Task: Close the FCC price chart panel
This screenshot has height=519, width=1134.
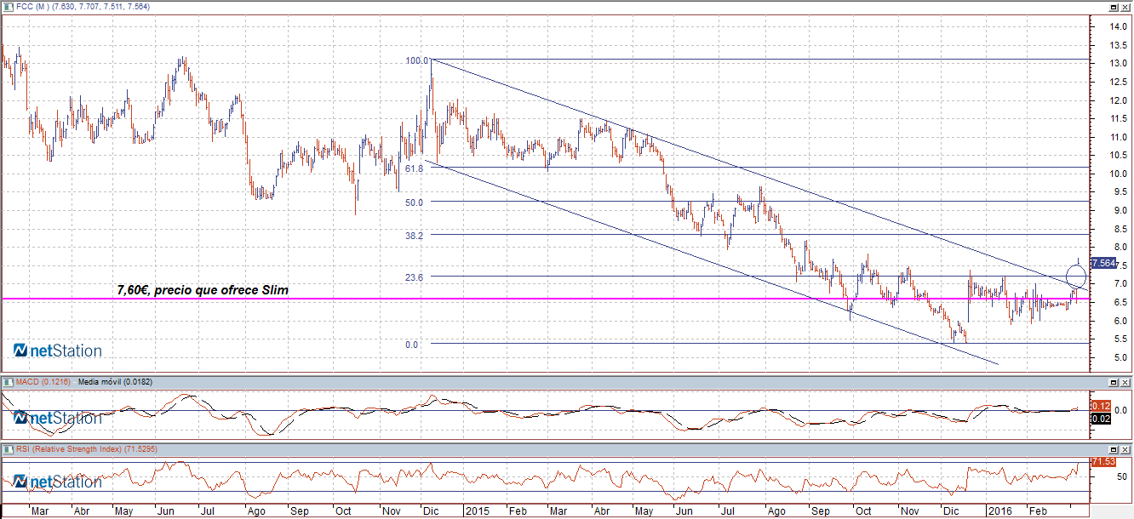Action: (x=1125, y=7)
